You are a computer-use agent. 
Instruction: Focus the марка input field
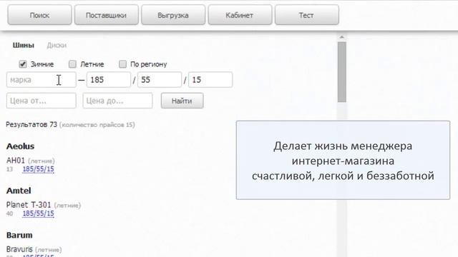pos(42,79)
